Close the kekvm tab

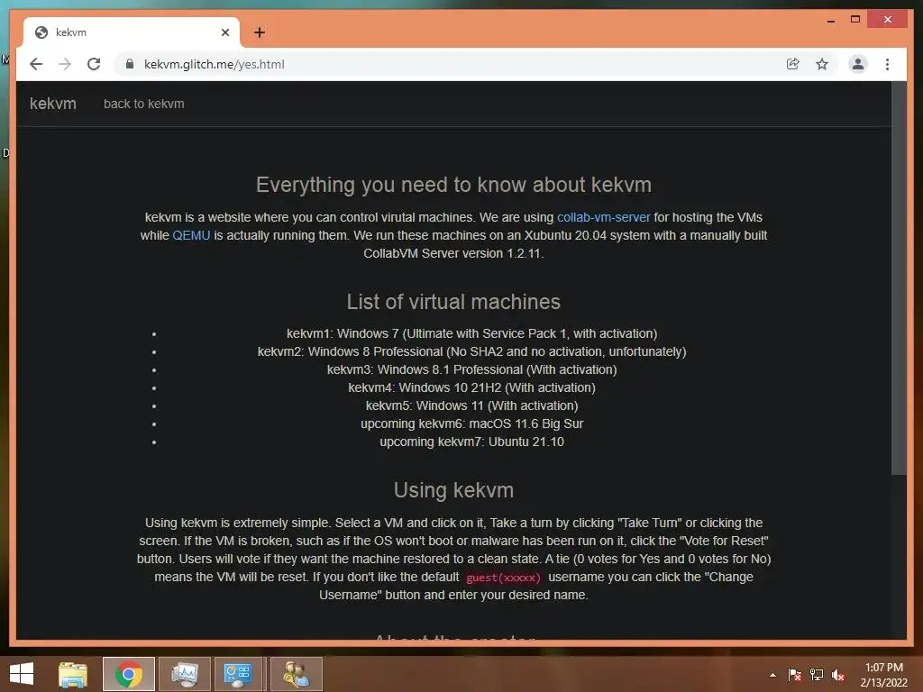click(224, 32)
